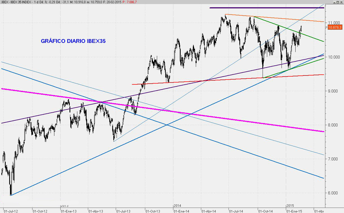344x213 pixels.
Task: Click the small arrow beside the current price tag
Action: (x=326, y=27)
